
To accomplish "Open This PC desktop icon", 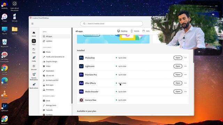I will coord(5,31).
